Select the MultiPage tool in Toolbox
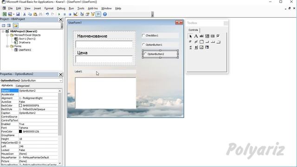 (x=218, y=42)
